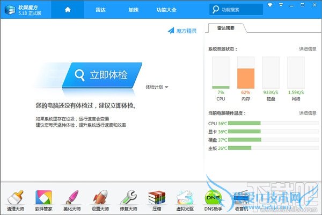Click the 网络 network speed gauge
The height and width of the screenshot is (215, 322).
coord(296,73)
